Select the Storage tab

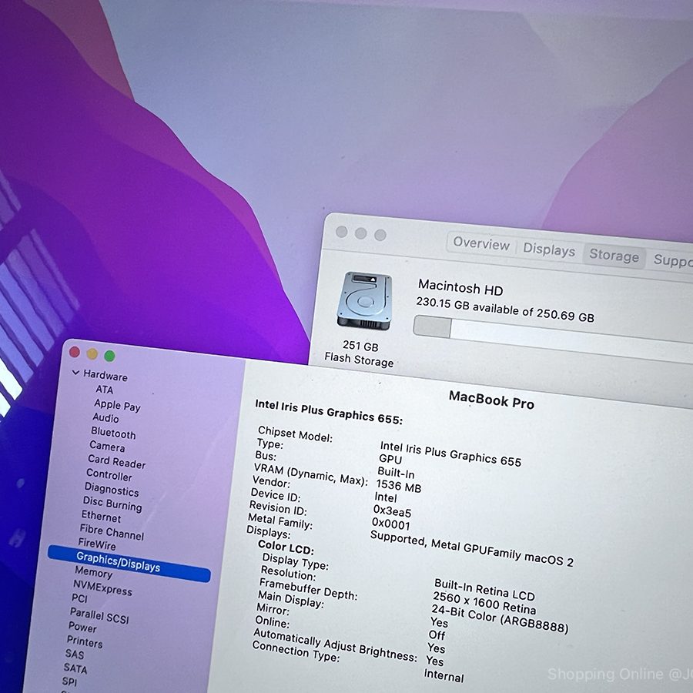point(614,256)
